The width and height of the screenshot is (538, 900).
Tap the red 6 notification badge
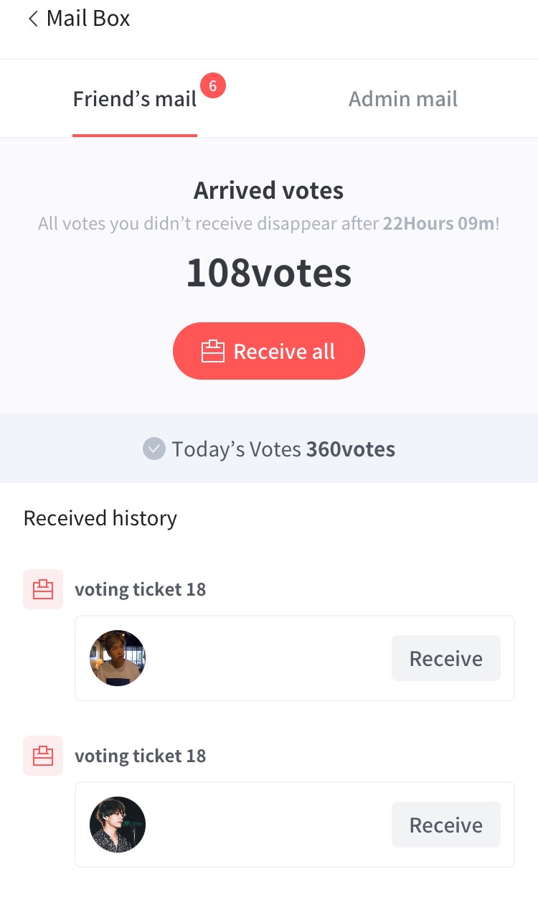212,86
